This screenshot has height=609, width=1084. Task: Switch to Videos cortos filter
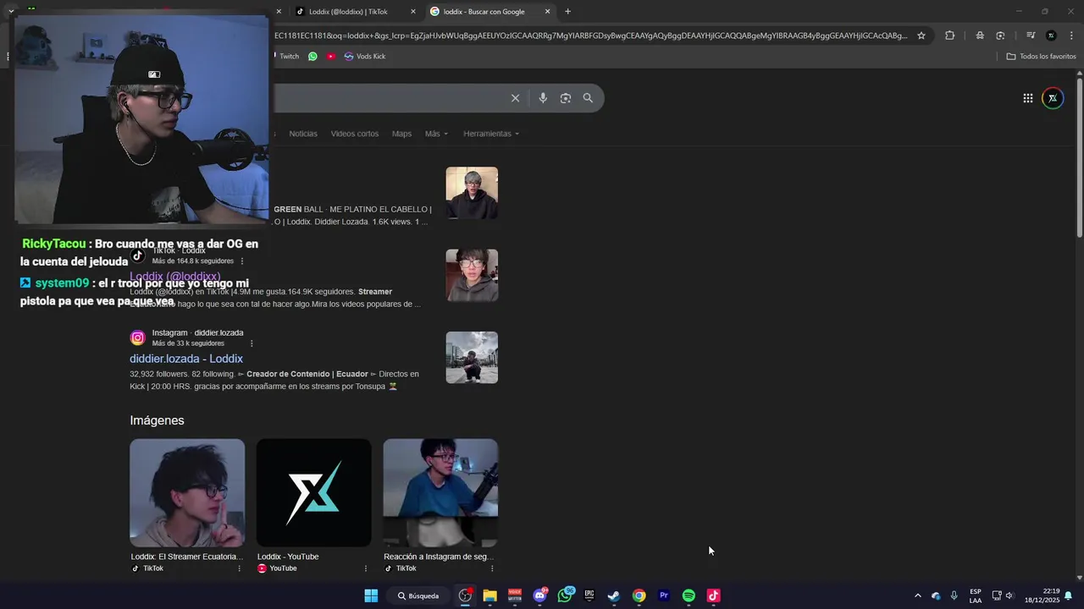[x=355, y=134]
